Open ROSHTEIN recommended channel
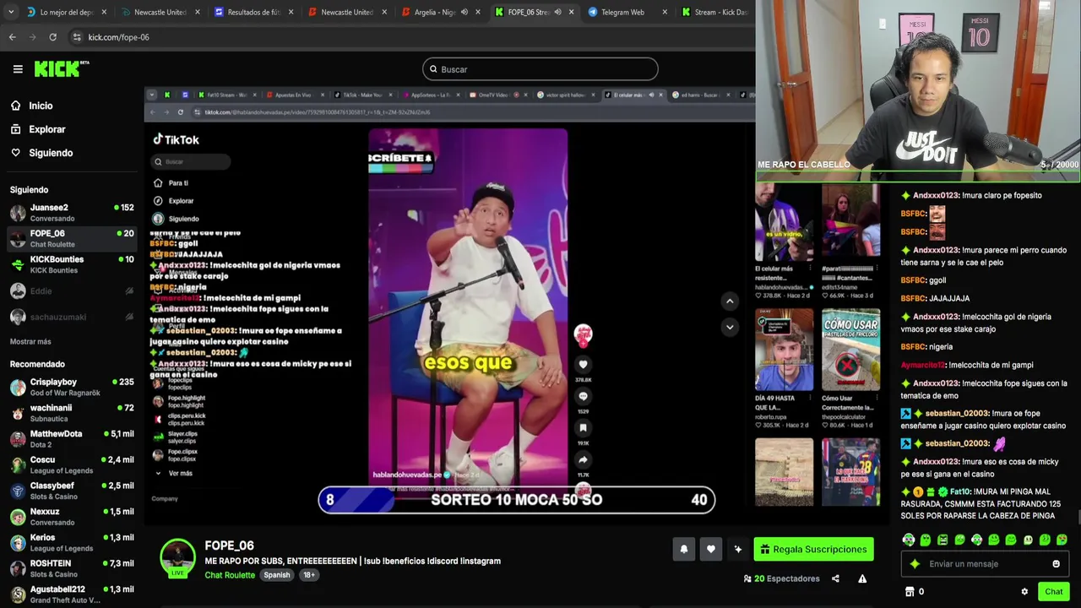This screenshot has height=608, width=1081. pos(72,568)
